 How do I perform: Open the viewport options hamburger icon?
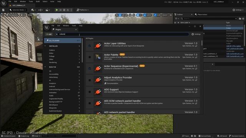3,15
